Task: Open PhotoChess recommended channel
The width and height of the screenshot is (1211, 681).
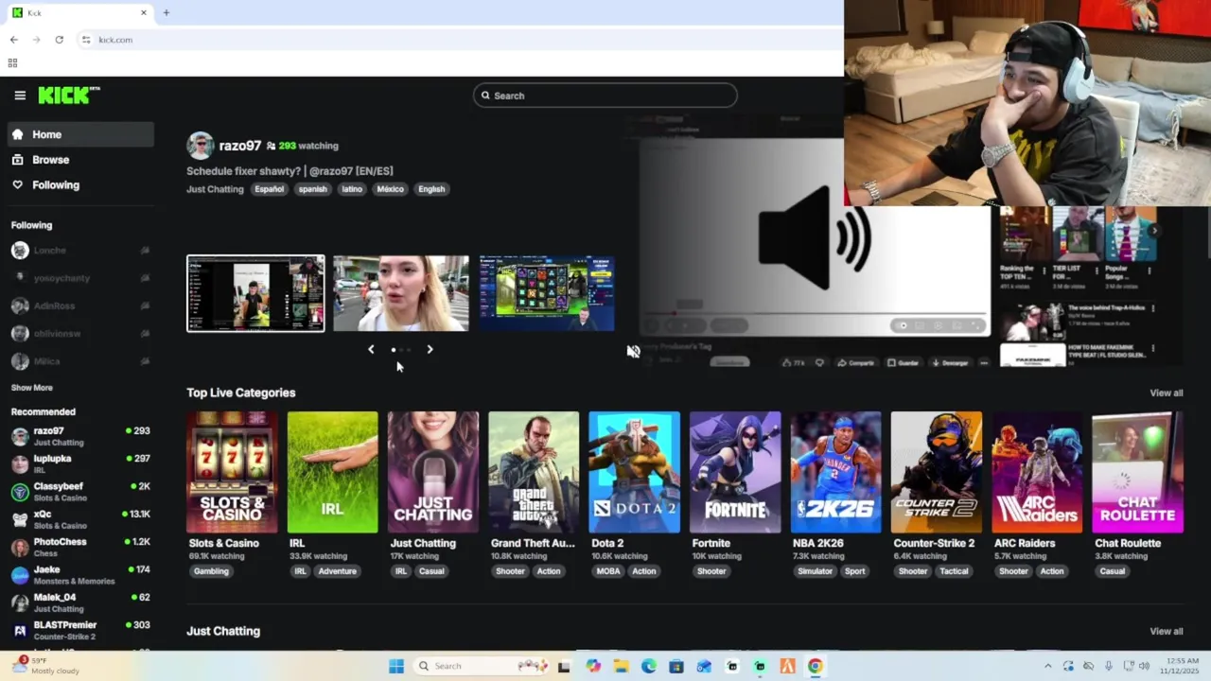Action: coord(80,547)
